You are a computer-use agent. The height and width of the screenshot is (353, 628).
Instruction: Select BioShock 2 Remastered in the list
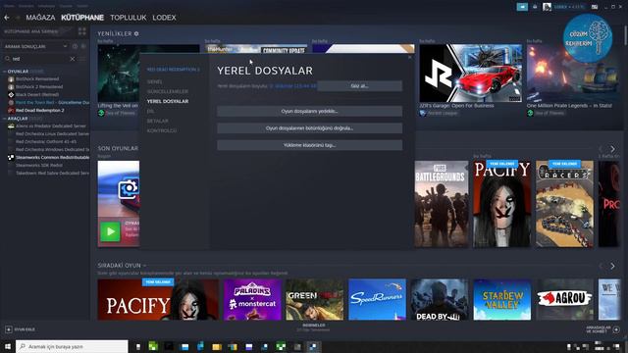tap(39, 86)
